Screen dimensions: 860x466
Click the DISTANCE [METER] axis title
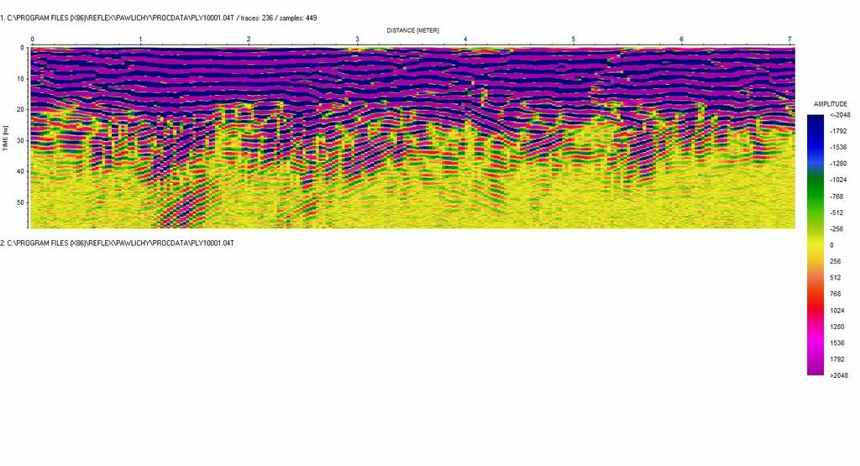coord(412,30)
